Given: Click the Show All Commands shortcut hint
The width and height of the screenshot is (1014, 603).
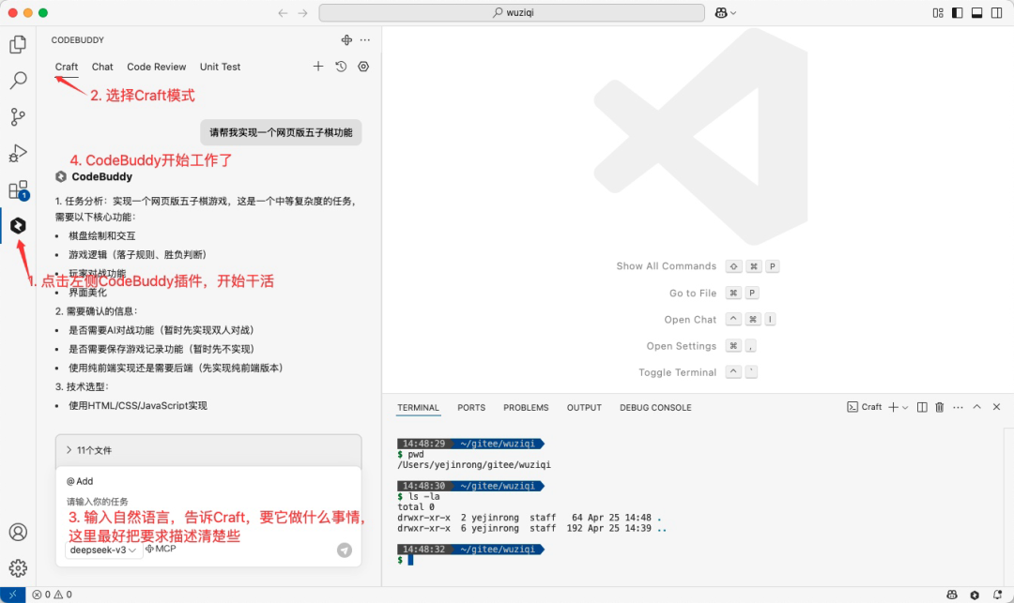Looking at the screenshot, I should [697, 266].
